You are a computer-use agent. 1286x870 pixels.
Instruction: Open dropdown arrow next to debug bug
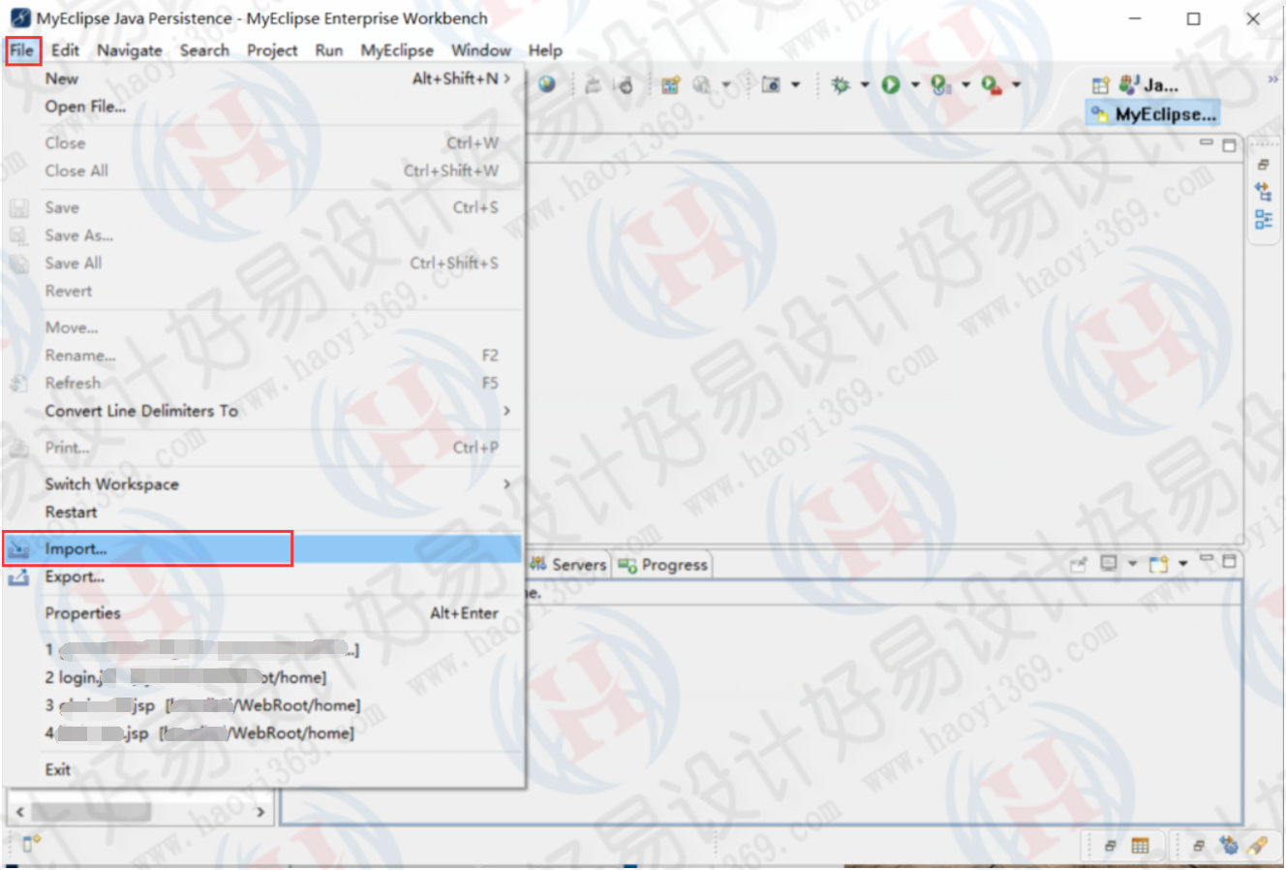pos(865,85)
